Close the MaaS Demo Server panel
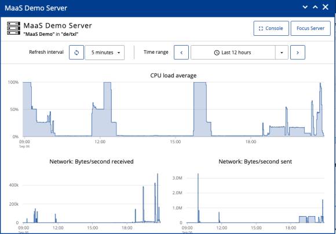Image resolution: width=336 pixels, height=234 pixels. pyautogui.click(x=326, y=7)
